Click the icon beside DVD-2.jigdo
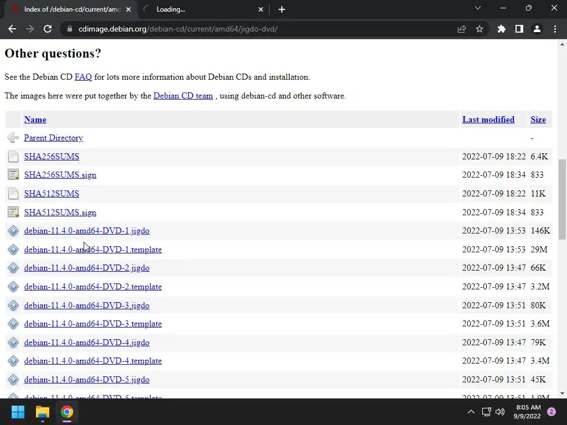 (13, 268)
